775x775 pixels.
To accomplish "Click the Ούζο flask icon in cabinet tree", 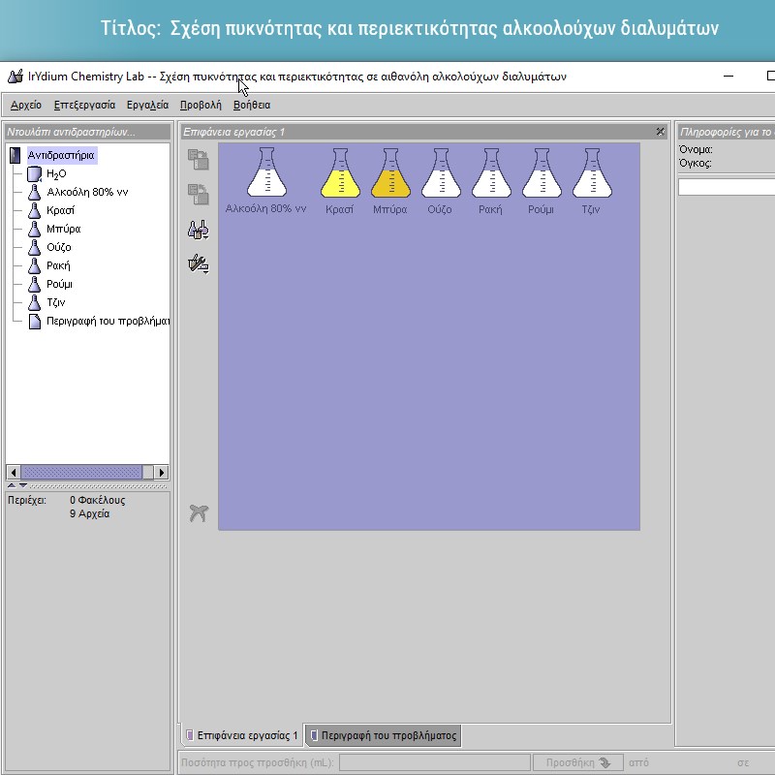I will pyautogui.click(x=34, y=247).
